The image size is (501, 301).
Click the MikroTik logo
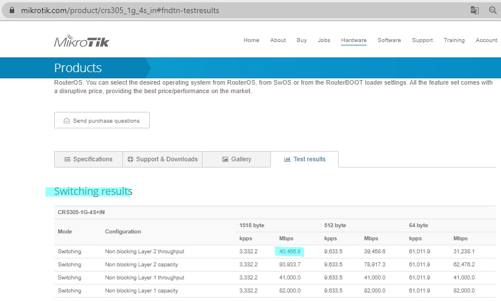[x=82, y=41]
